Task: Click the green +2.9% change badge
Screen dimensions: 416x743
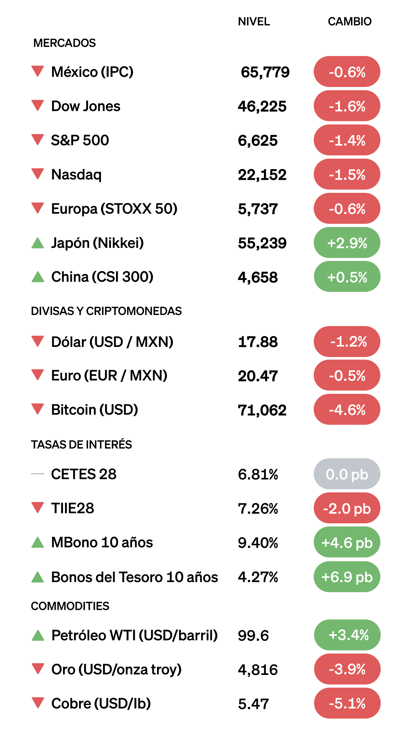Action: (x=347, y=243)
